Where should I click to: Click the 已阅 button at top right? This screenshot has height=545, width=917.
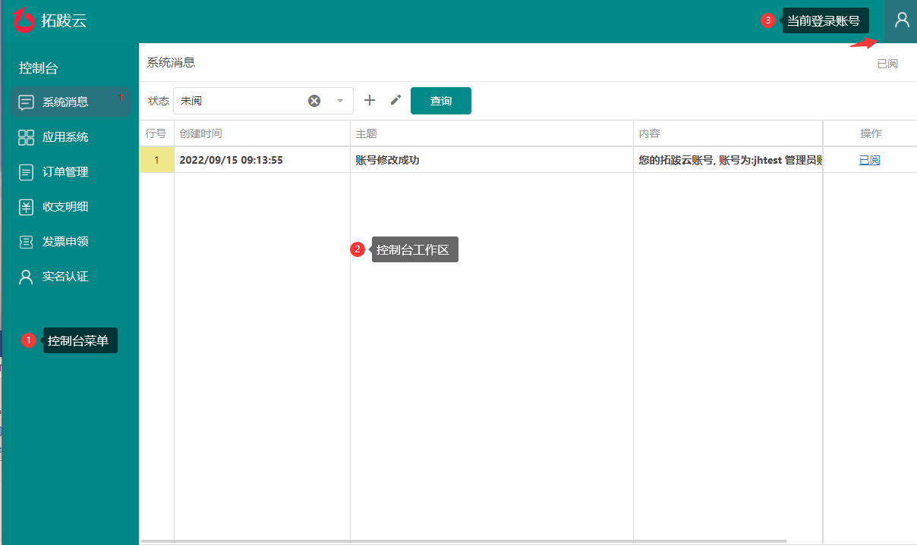click(x=887, y=64)
